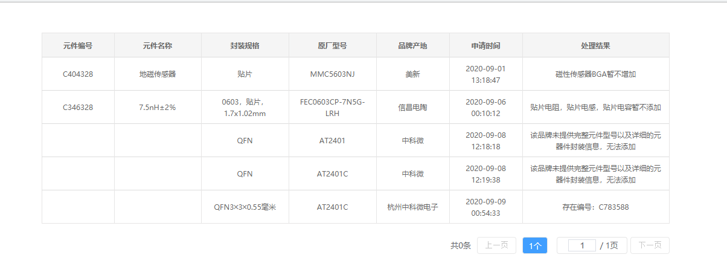727x272 pixels.
Task: Click the 处理结果 column header
Action: coord(595,45)
